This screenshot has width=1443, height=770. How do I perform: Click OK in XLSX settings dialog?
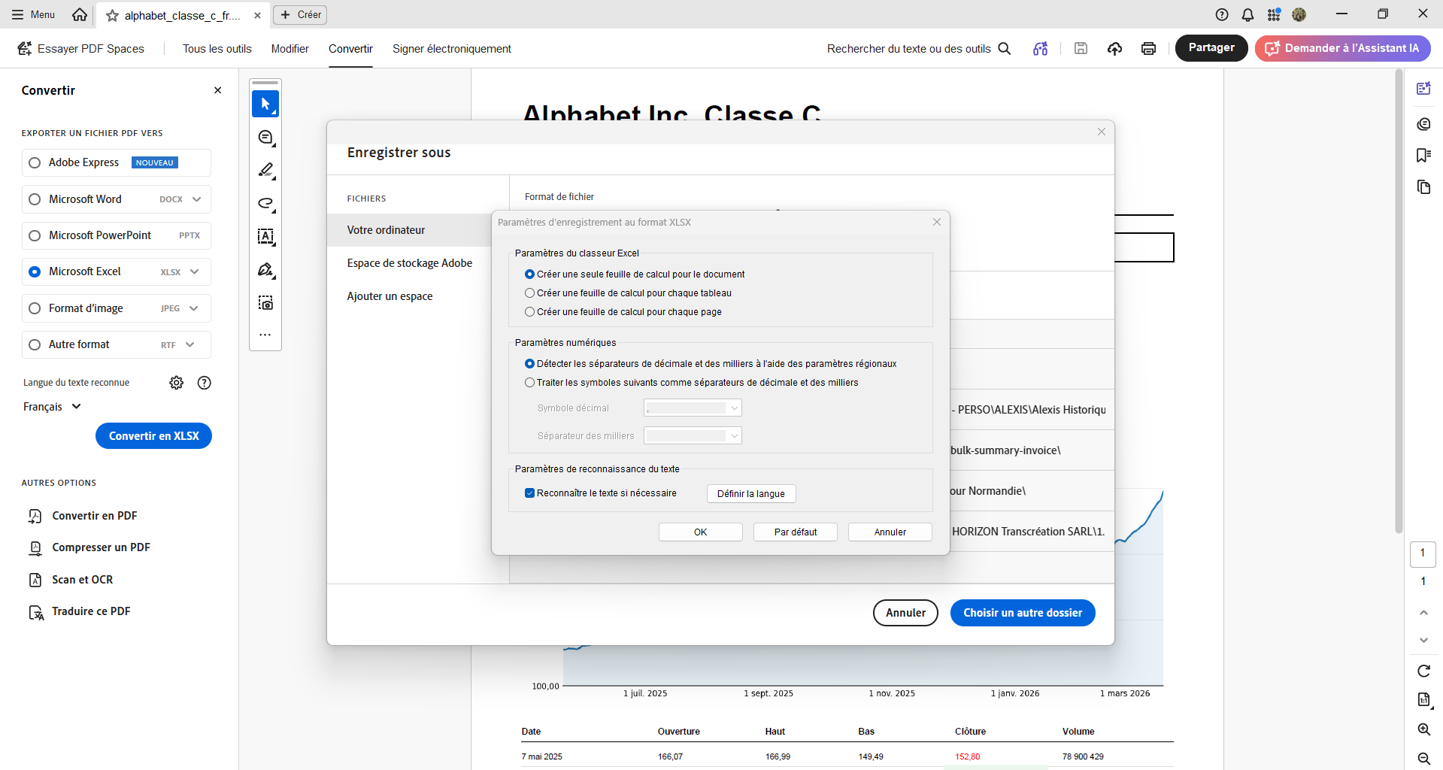point(701,532)
